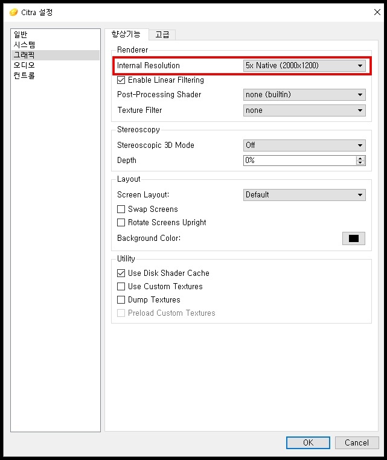Click the Stereoscopy group heading
Viewport: 387px width, 460px height.
tap(138, 130)
